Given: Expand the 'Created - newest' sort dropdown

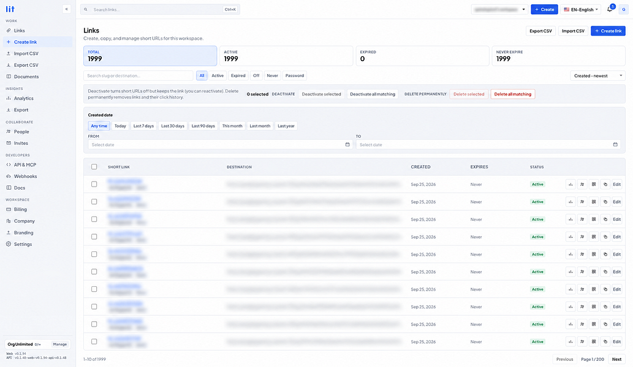Looking at the screenshot, I should (597, 76).
